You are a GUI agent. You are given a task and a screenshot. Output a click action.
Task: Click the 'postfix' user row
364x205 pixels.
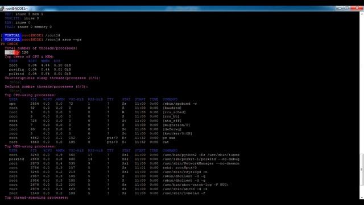coord(40,69)
